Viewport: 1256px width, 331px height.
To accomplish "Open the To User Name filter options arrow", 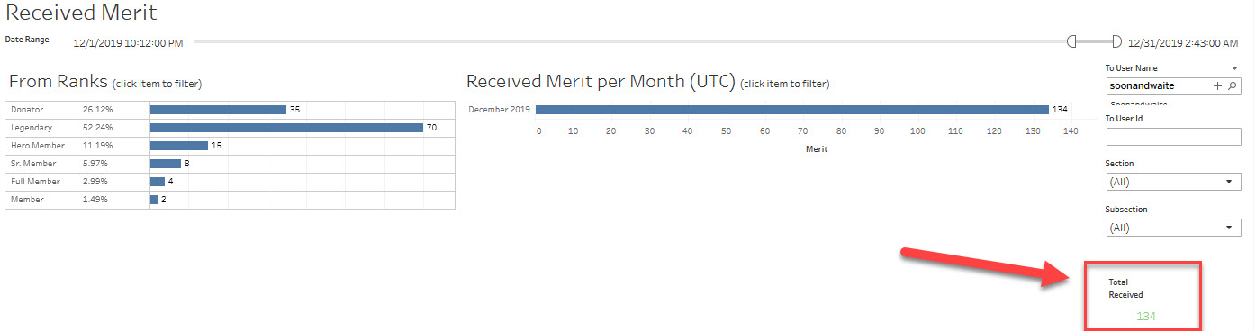I will point(1234,68).
